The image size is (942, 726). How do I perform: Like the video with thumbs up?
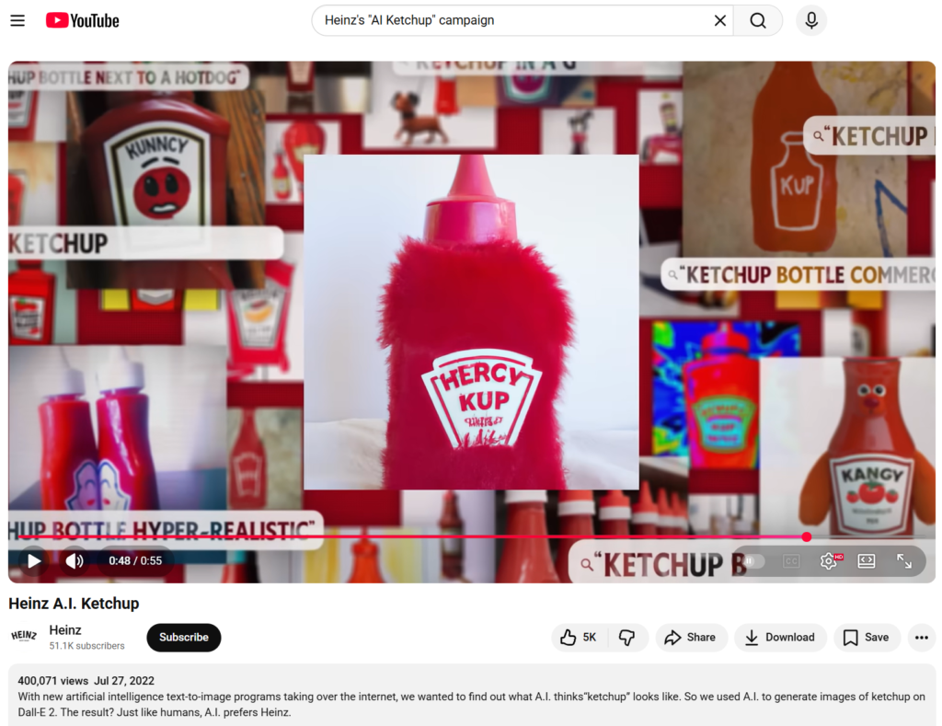pos(578,637)
